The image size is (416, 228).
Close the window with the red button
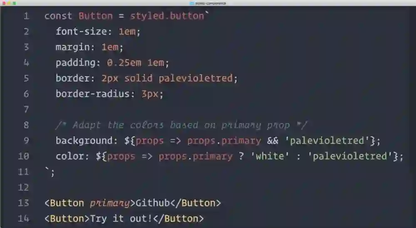pyautogui.click(x=4, y=3)
